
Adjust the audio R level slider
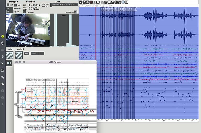(19, 55)
